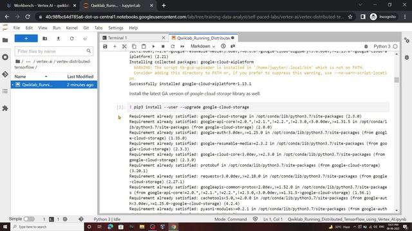This screenshot has height=231, width=412.
Task: Click the pip3 install google-cloud-storage cell
Action: 258,107
